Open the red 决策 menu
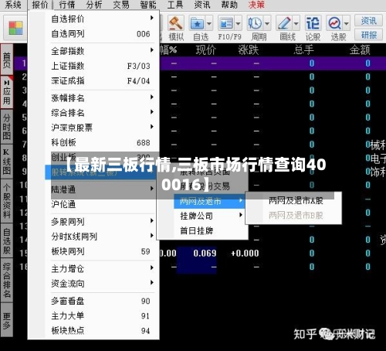 click(256, 5)
